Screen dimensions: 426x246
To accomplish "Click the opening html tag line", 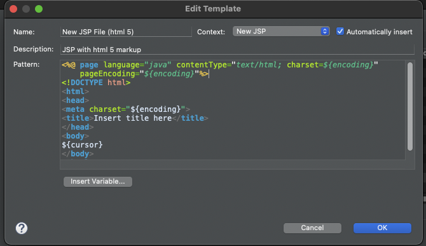I will coord(75,92).
